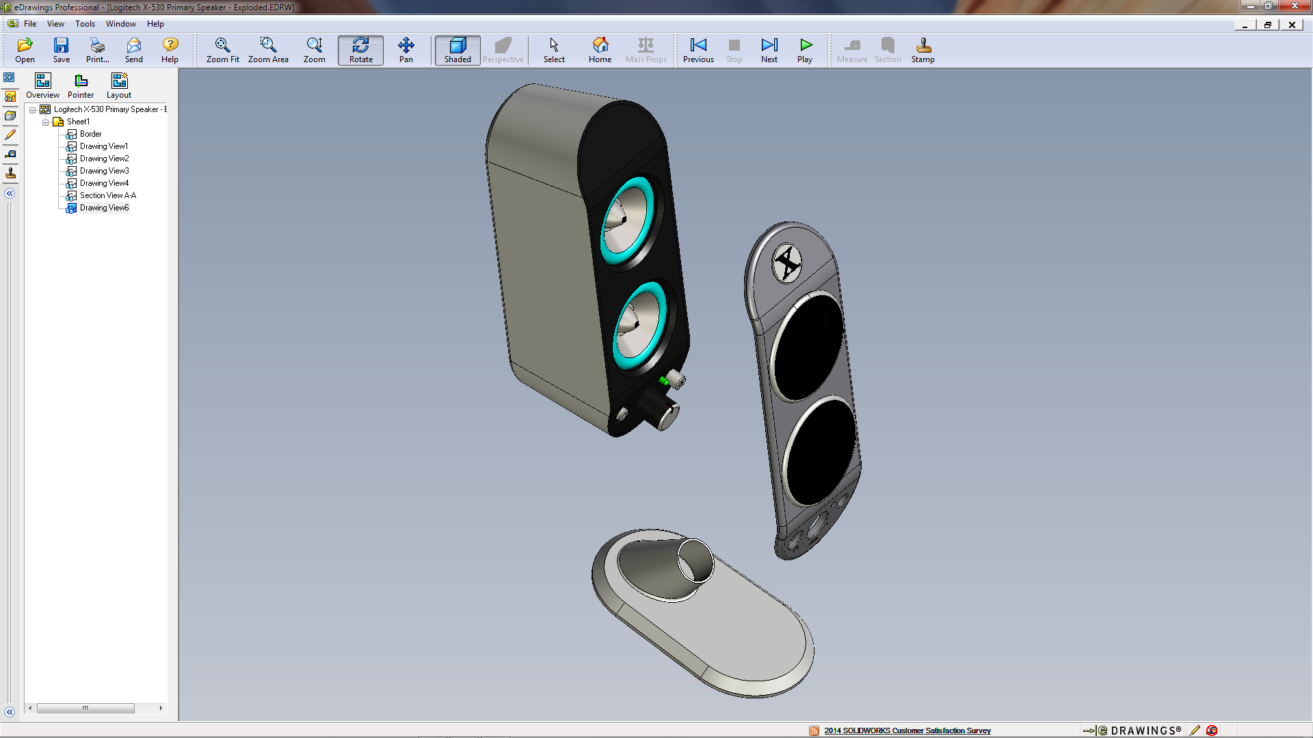Select the Zoom Area tool
Viewport: 1313px width, 738px height.
pyautogui.click(x=267, y=45)
